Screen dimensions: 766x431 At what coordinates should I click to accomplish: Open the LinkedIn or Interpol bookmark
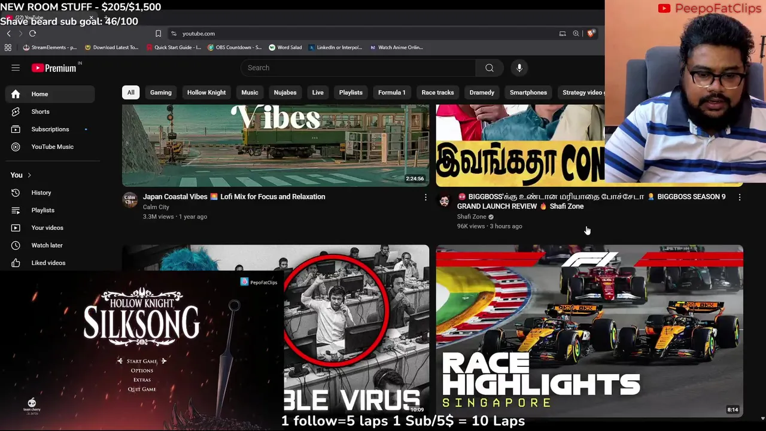tap(335, 47)
